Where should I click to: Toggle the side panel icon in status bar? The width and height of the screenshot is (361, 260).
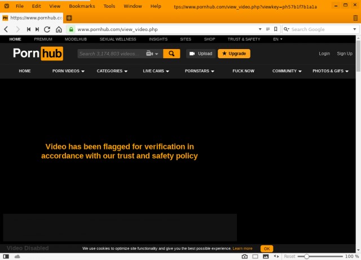pyautogui.click(x=6, y=256)
